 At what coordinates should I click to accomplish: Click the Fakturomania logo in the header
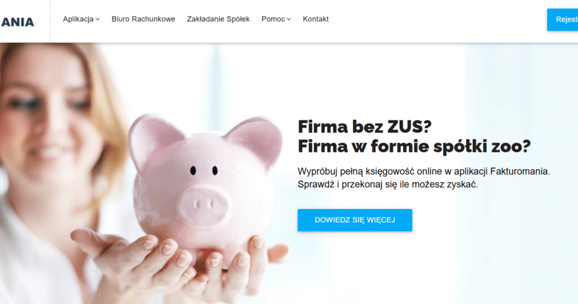coord(17,22)
